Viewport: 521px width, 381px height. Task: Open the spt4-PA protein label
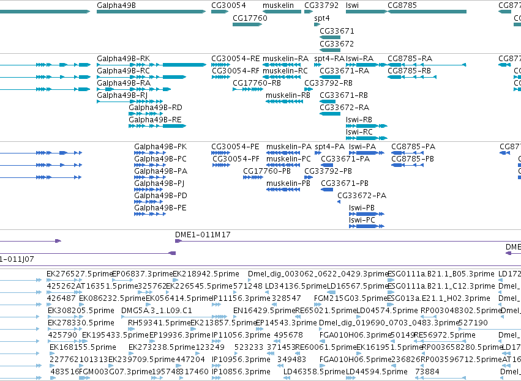tap(329, 147)
